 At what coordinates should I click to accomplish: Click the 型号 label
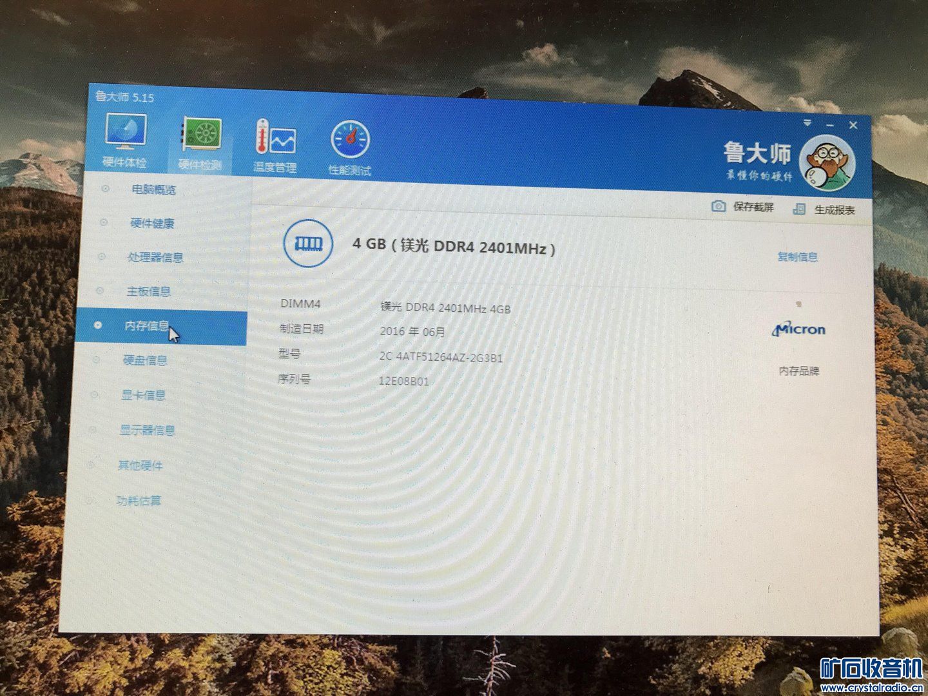[289, 354]
